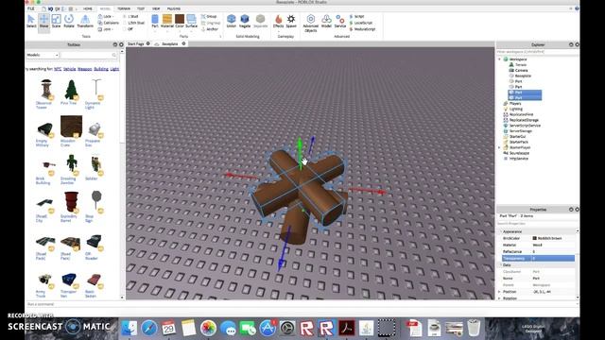The width and height of the screenshot is (605, 340).
Task: Click the Toolbox search field
Action: coord(89,55)
